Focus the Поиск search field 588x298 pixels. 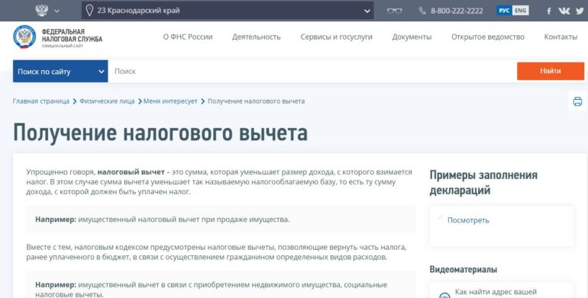(312, 71)
